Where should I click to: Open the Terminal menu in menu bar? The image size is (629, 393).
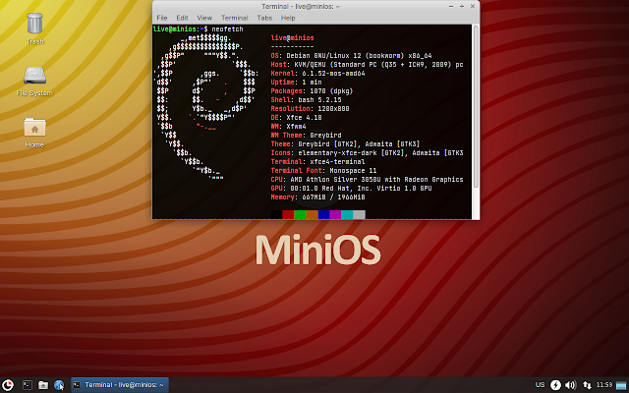click(x=235, y=18)
